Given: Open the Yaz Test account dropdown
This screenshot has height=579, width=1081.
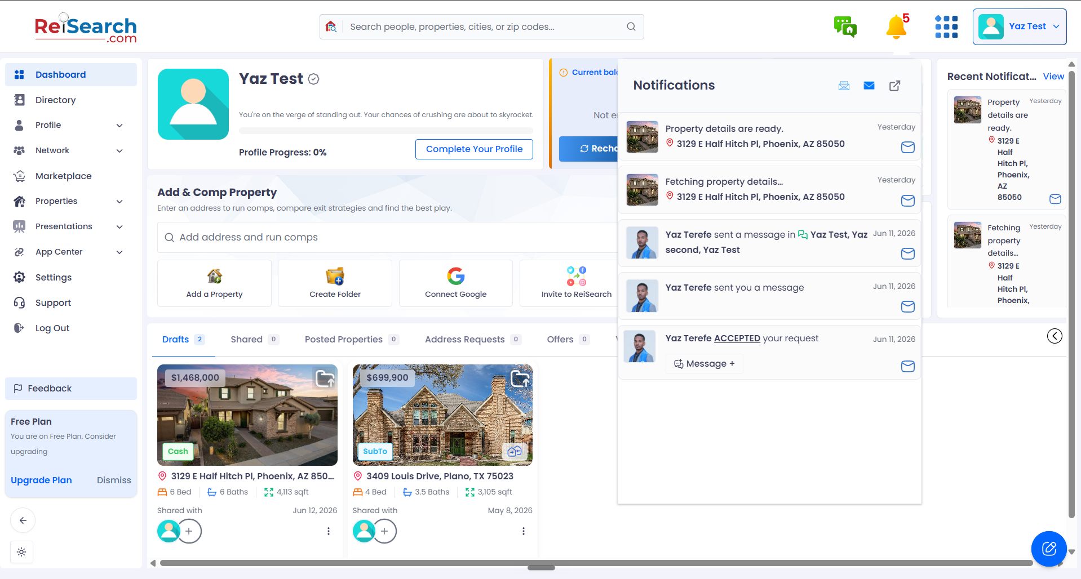Looking at the screenshot, I should [x=1020, y=26].
